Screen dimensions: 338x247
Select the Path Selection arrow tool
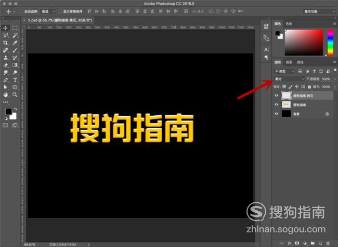point(5,87)
